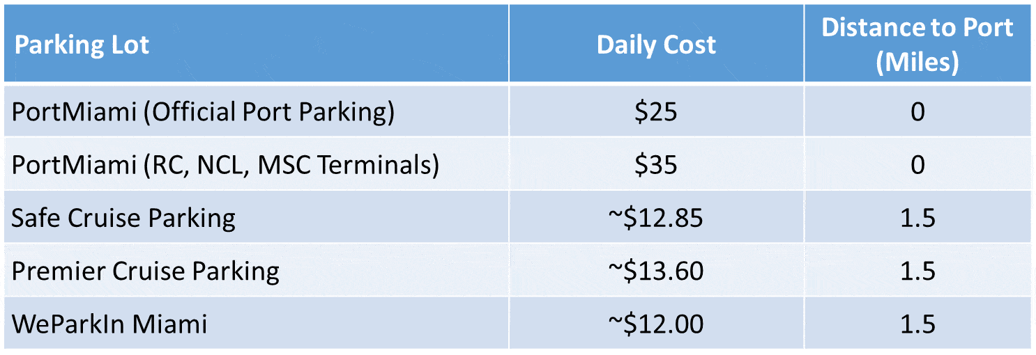This screenshot has width=1036, height=355.
Task: Click the word Miles in the header
Action: pos(918,62)
